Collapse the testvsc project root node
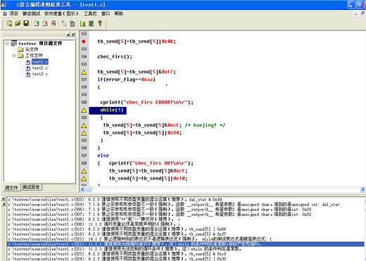 (7, 44)
